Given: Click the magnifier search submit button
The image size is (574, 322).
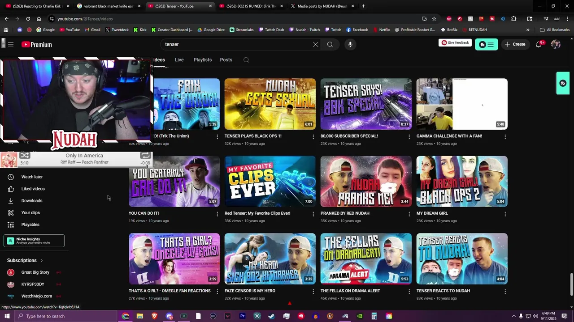Looking at the screenshot, I should (330, 44).
